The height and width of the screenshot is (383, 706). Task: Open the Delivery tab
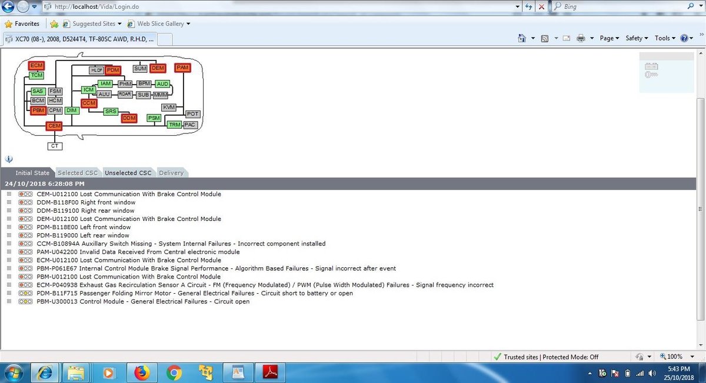(171, 173)
